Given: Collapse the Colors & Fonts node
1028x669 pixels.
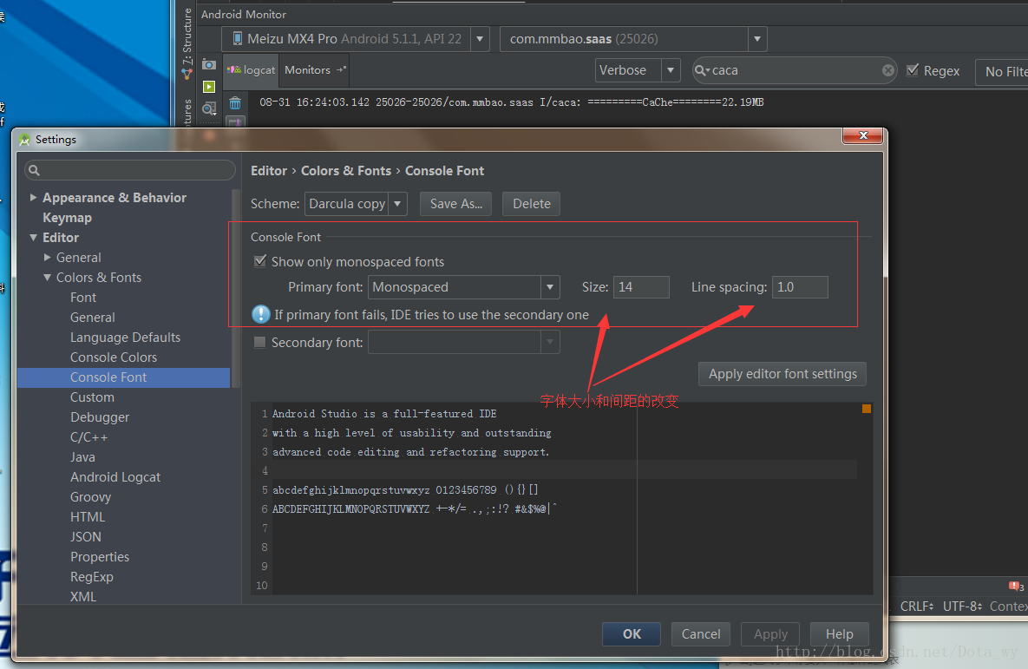Looking at the screenshot, I should (x=47, y=278).
